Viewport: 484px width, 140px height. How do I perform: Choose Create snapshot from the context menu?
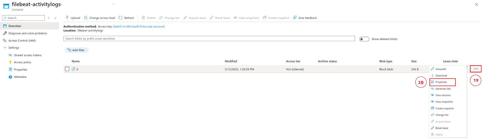click(x=448, y=108)
